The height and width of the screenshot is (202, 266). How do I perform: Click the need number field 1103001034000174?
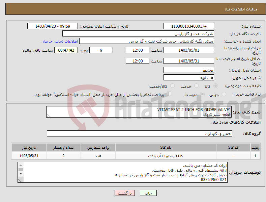pyautogui.click(x=189, y=26)
